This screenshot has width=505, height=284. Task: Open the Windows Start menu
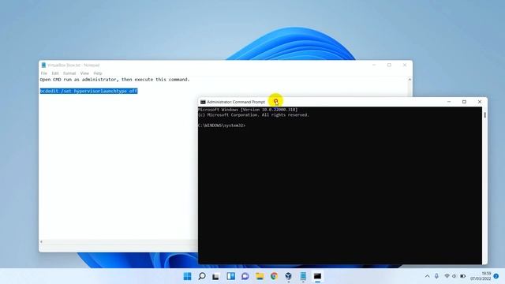click(x=187, y=276)
